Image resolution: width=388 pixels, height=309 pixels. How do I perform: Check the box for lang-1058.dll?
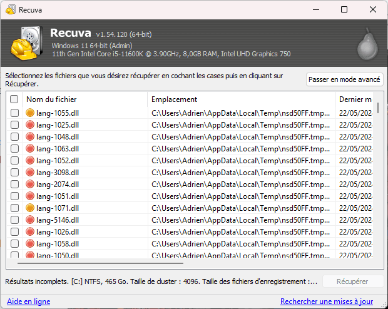tap(14, 243)
